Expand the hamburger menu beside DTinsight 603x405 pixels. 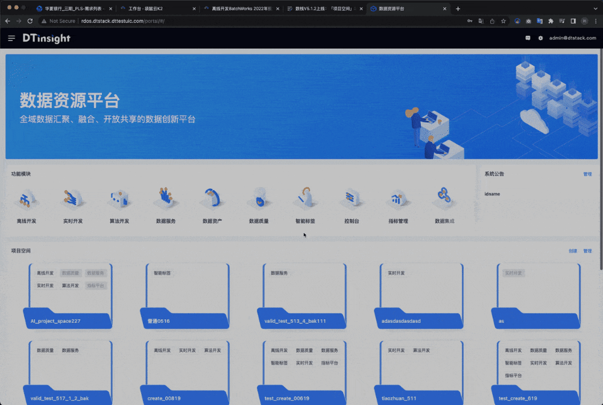[11, 38]
